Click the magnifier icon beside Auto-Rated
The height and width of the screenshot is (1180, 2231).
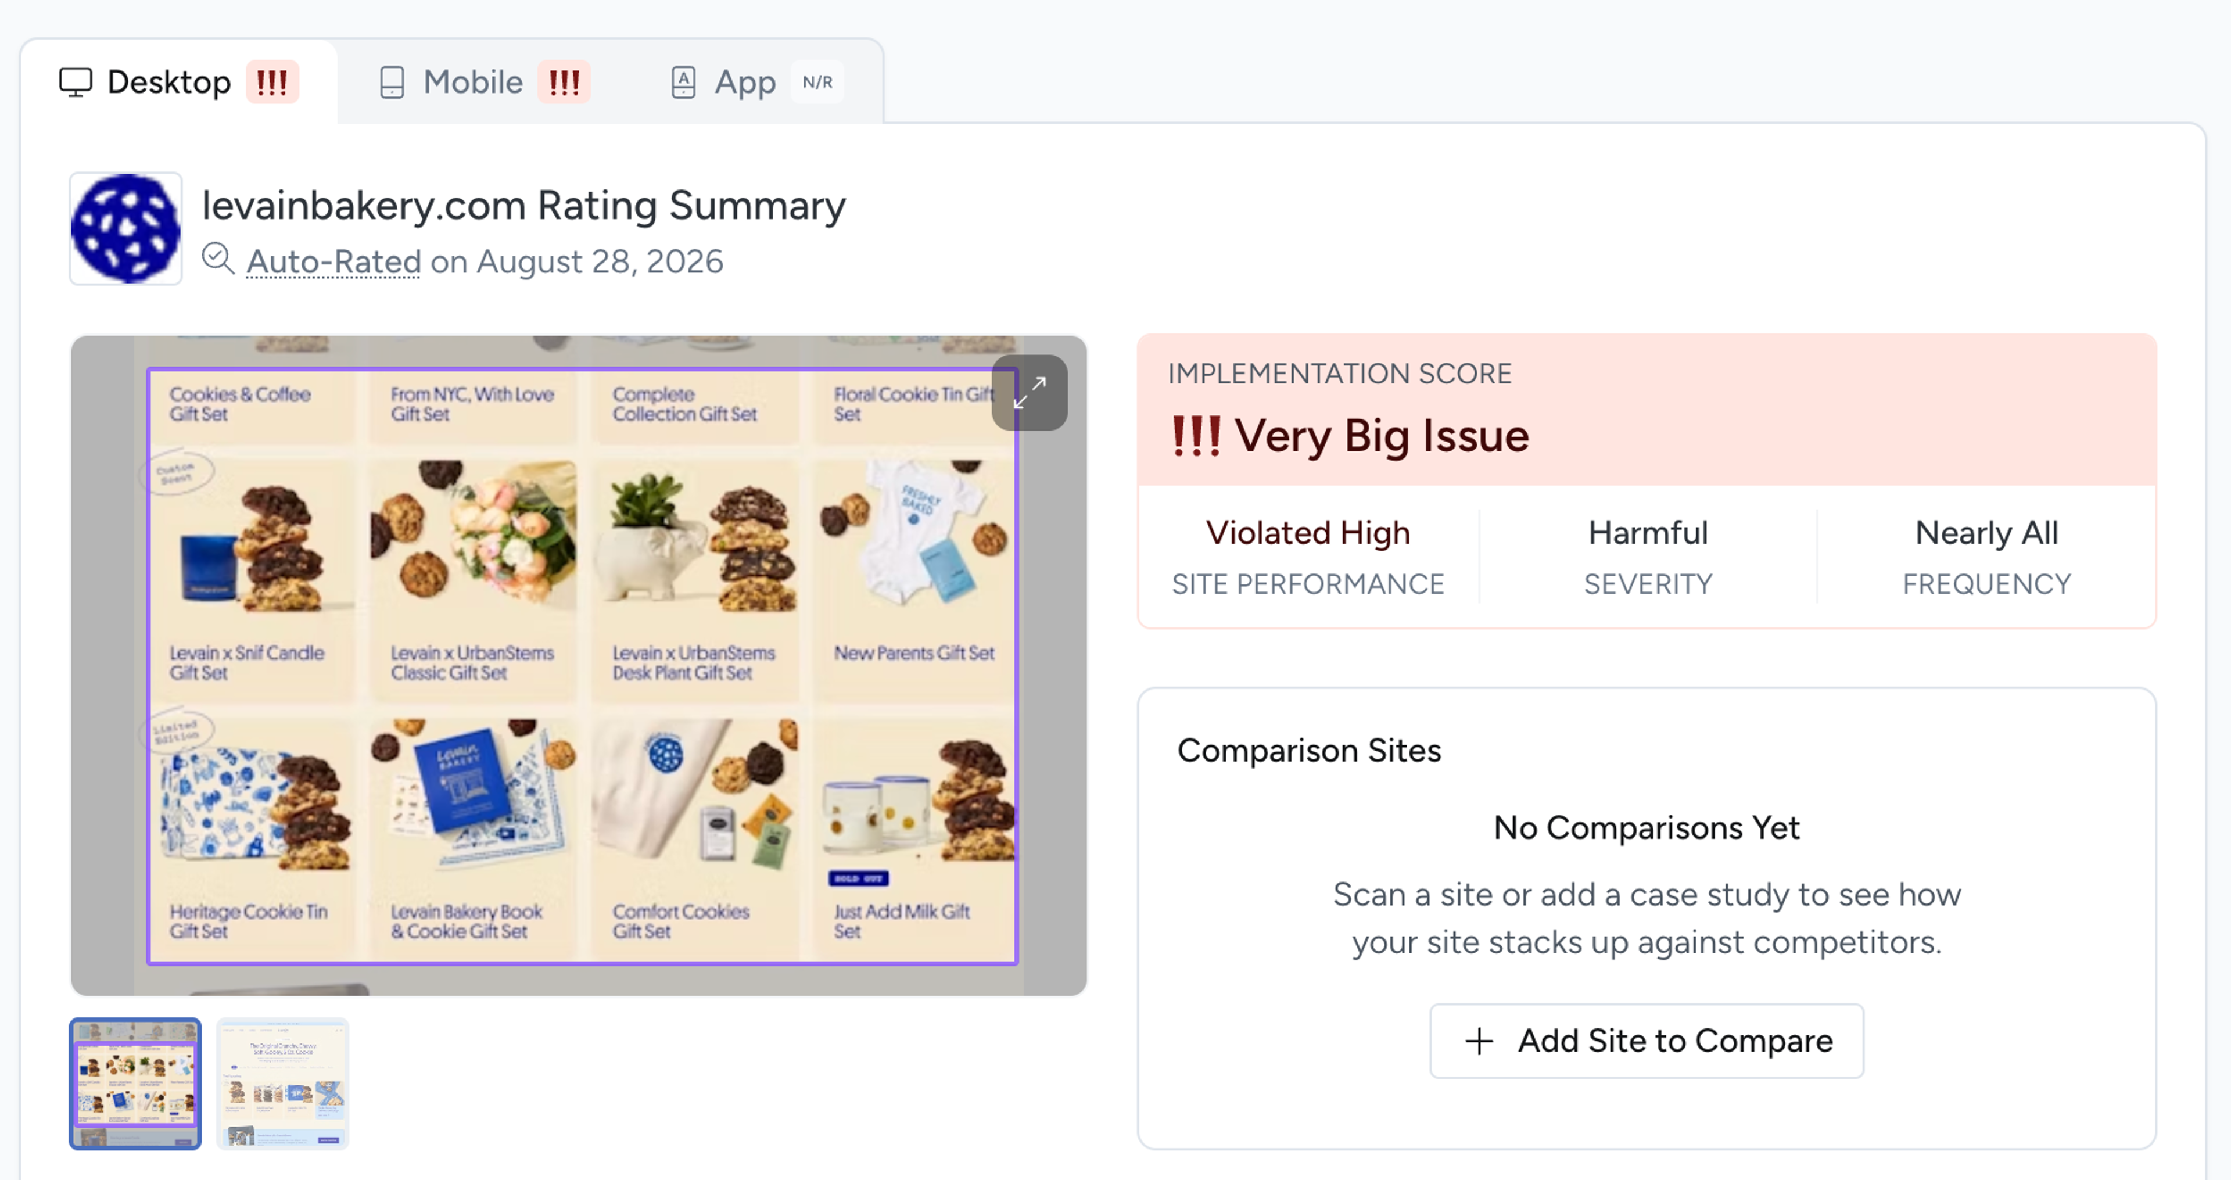[218, 259]
